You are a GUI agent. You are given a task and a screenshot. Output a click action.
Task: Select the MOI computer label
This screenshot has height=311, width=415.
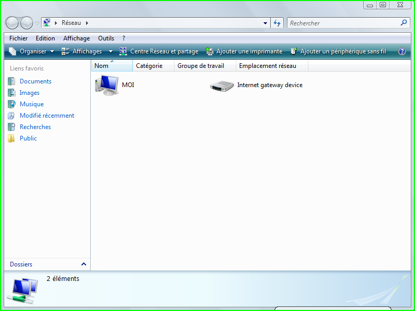pos(128,85)
